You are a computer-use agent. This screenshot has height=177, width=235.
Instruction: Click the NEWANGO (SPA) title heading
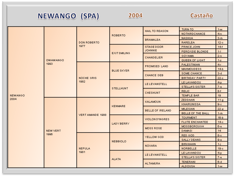tap(68, 16)
